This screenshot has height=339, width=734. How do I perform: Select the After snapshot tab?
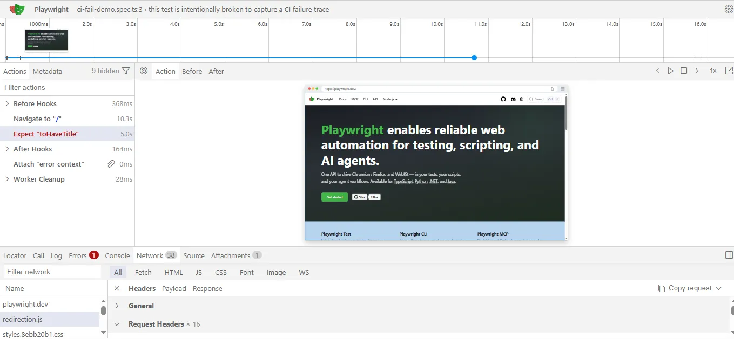click(x=216, y=71)
